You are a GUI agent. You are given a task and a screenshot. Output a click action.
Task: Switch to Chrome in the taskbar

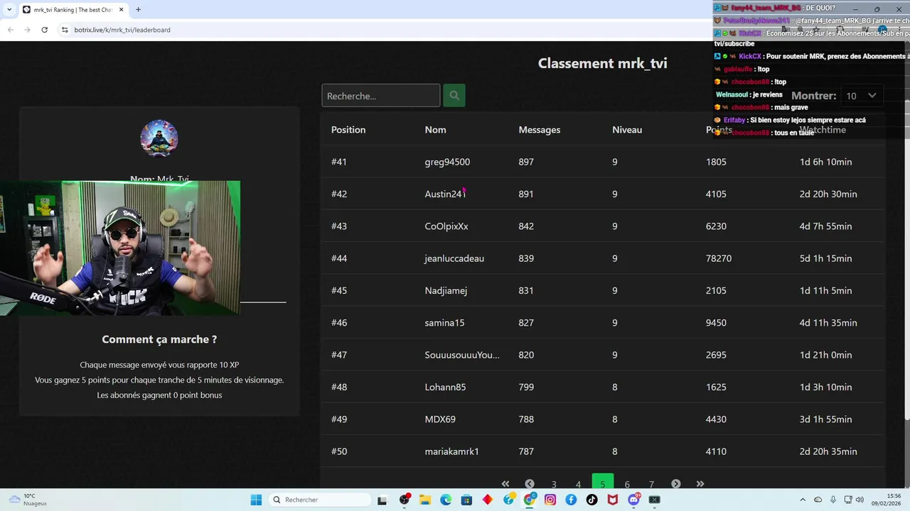click(530, 500)
